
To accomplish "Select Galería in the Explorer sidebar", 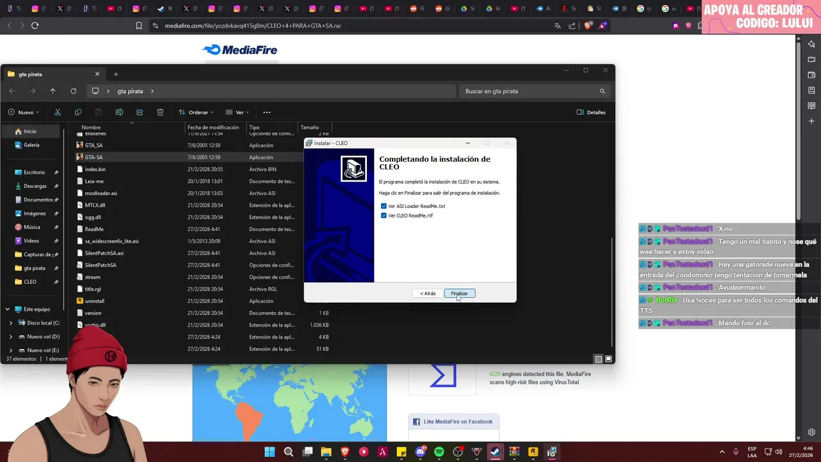I will pos(31,145).
